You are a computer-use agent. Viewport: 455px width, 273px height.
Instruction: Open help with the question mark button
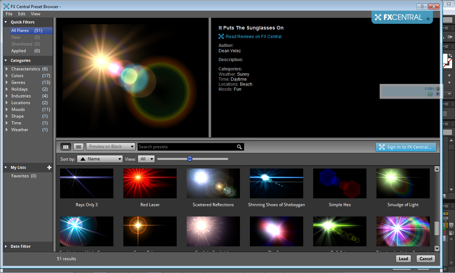[x=422, y=6]
